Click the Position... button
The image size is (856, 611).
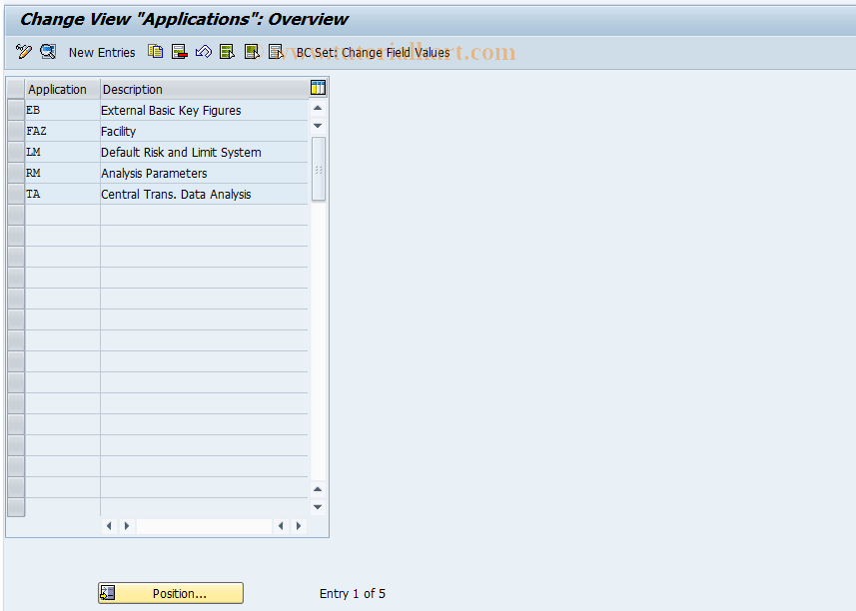click(171, 593)
